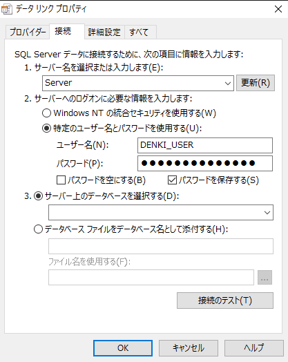Open the database selection dropdown
This screenshot has height=362, width=288.
pos(161,212)
